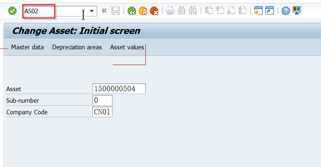Click the green Enter checkmark icon
This screenshot has height=167, width=321.
click(12, 11)
